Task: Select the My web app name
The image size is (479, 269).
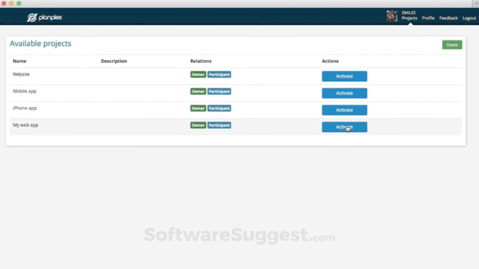Action: click(x=26, y=125)
